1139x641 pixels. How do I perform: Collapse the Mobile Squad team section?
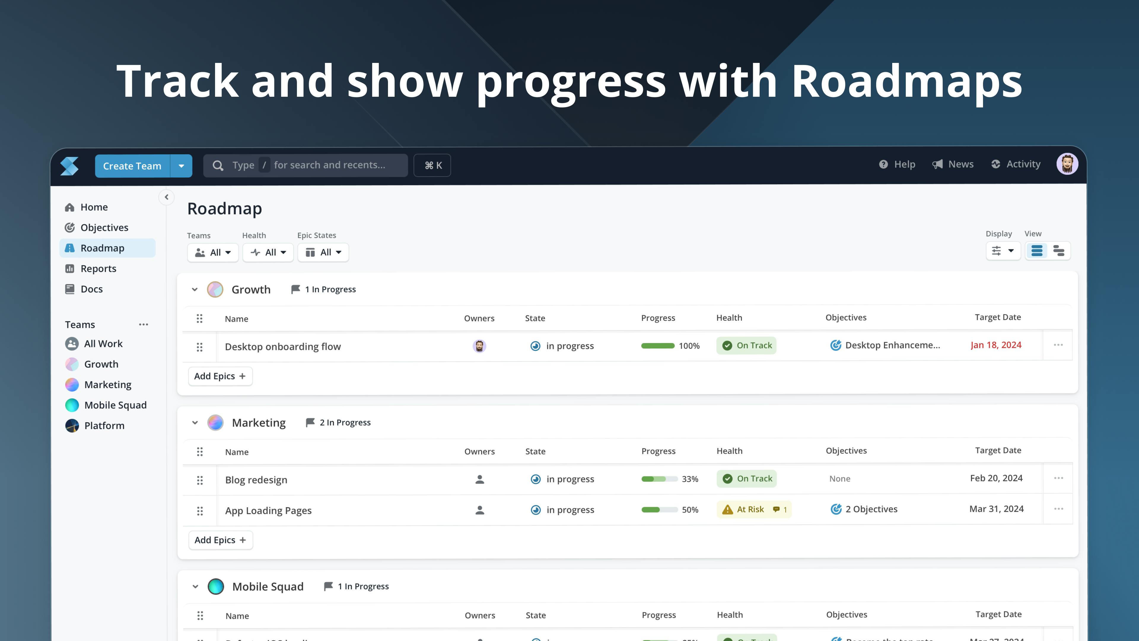click(195, 587)
